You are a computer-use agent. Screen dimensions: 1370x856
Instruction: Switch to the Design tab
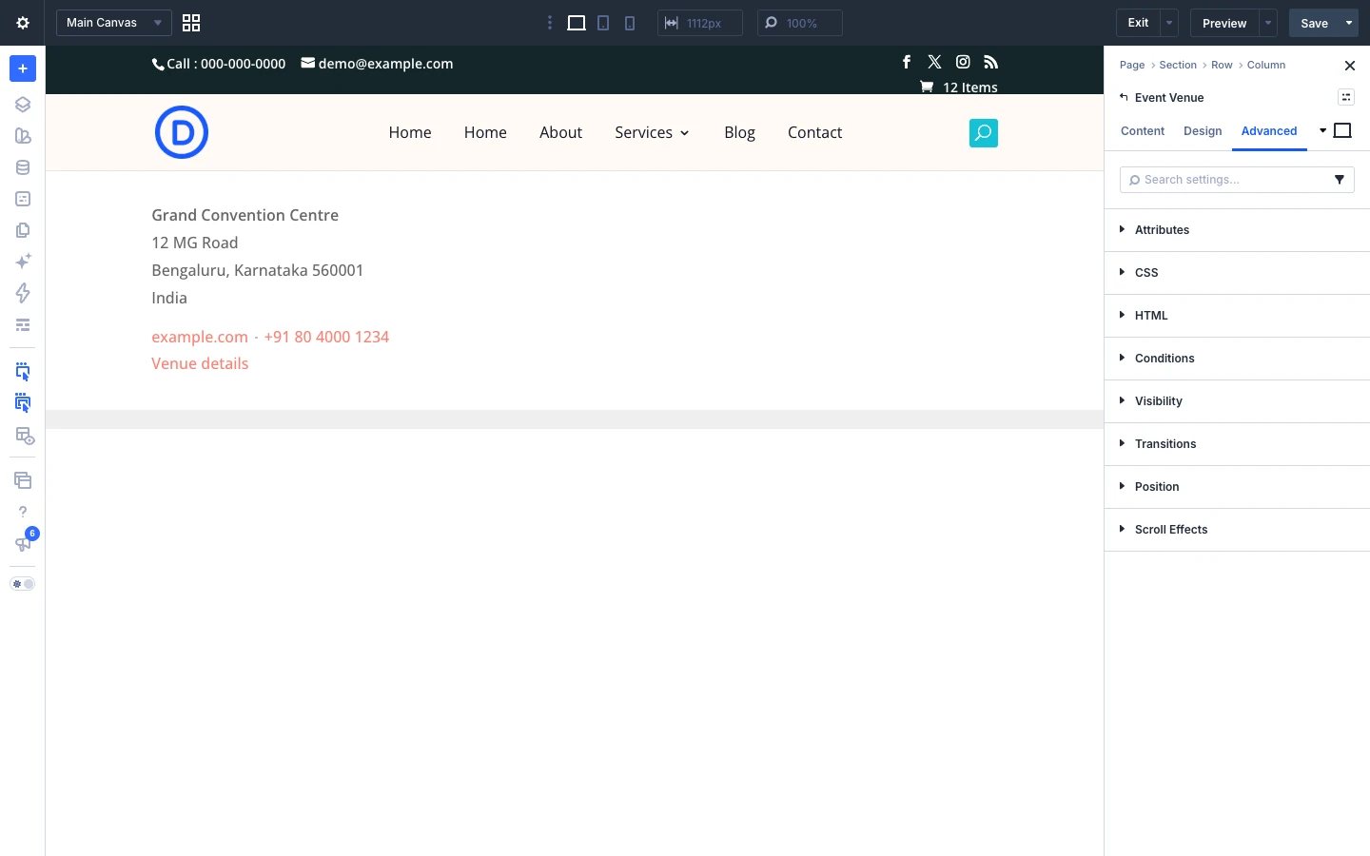(1203, 131)
